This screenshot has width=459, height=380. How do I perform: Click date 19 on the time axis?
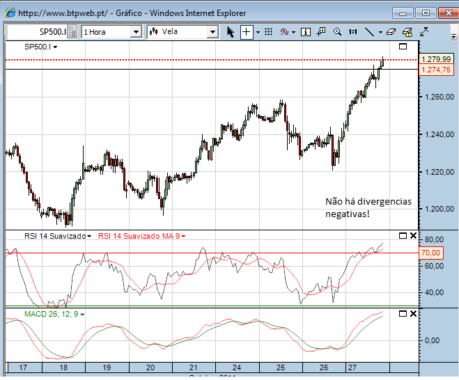pos(107,367)
